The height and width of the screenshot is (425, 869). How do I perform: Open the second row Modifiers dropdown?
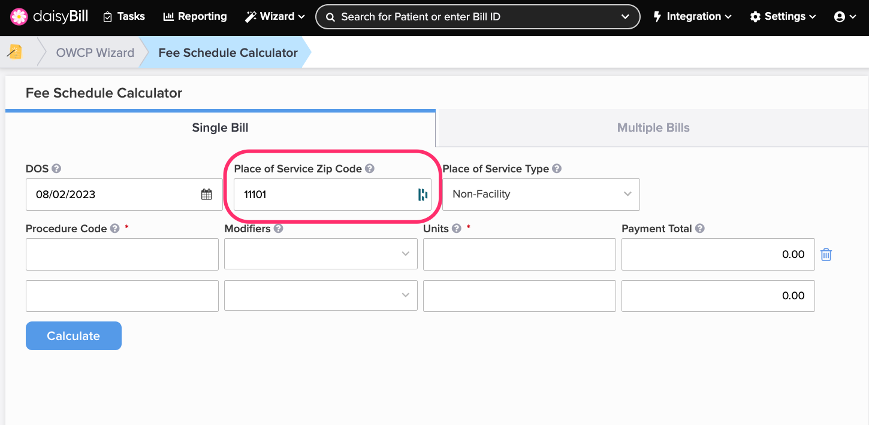[x=321, y=296]
